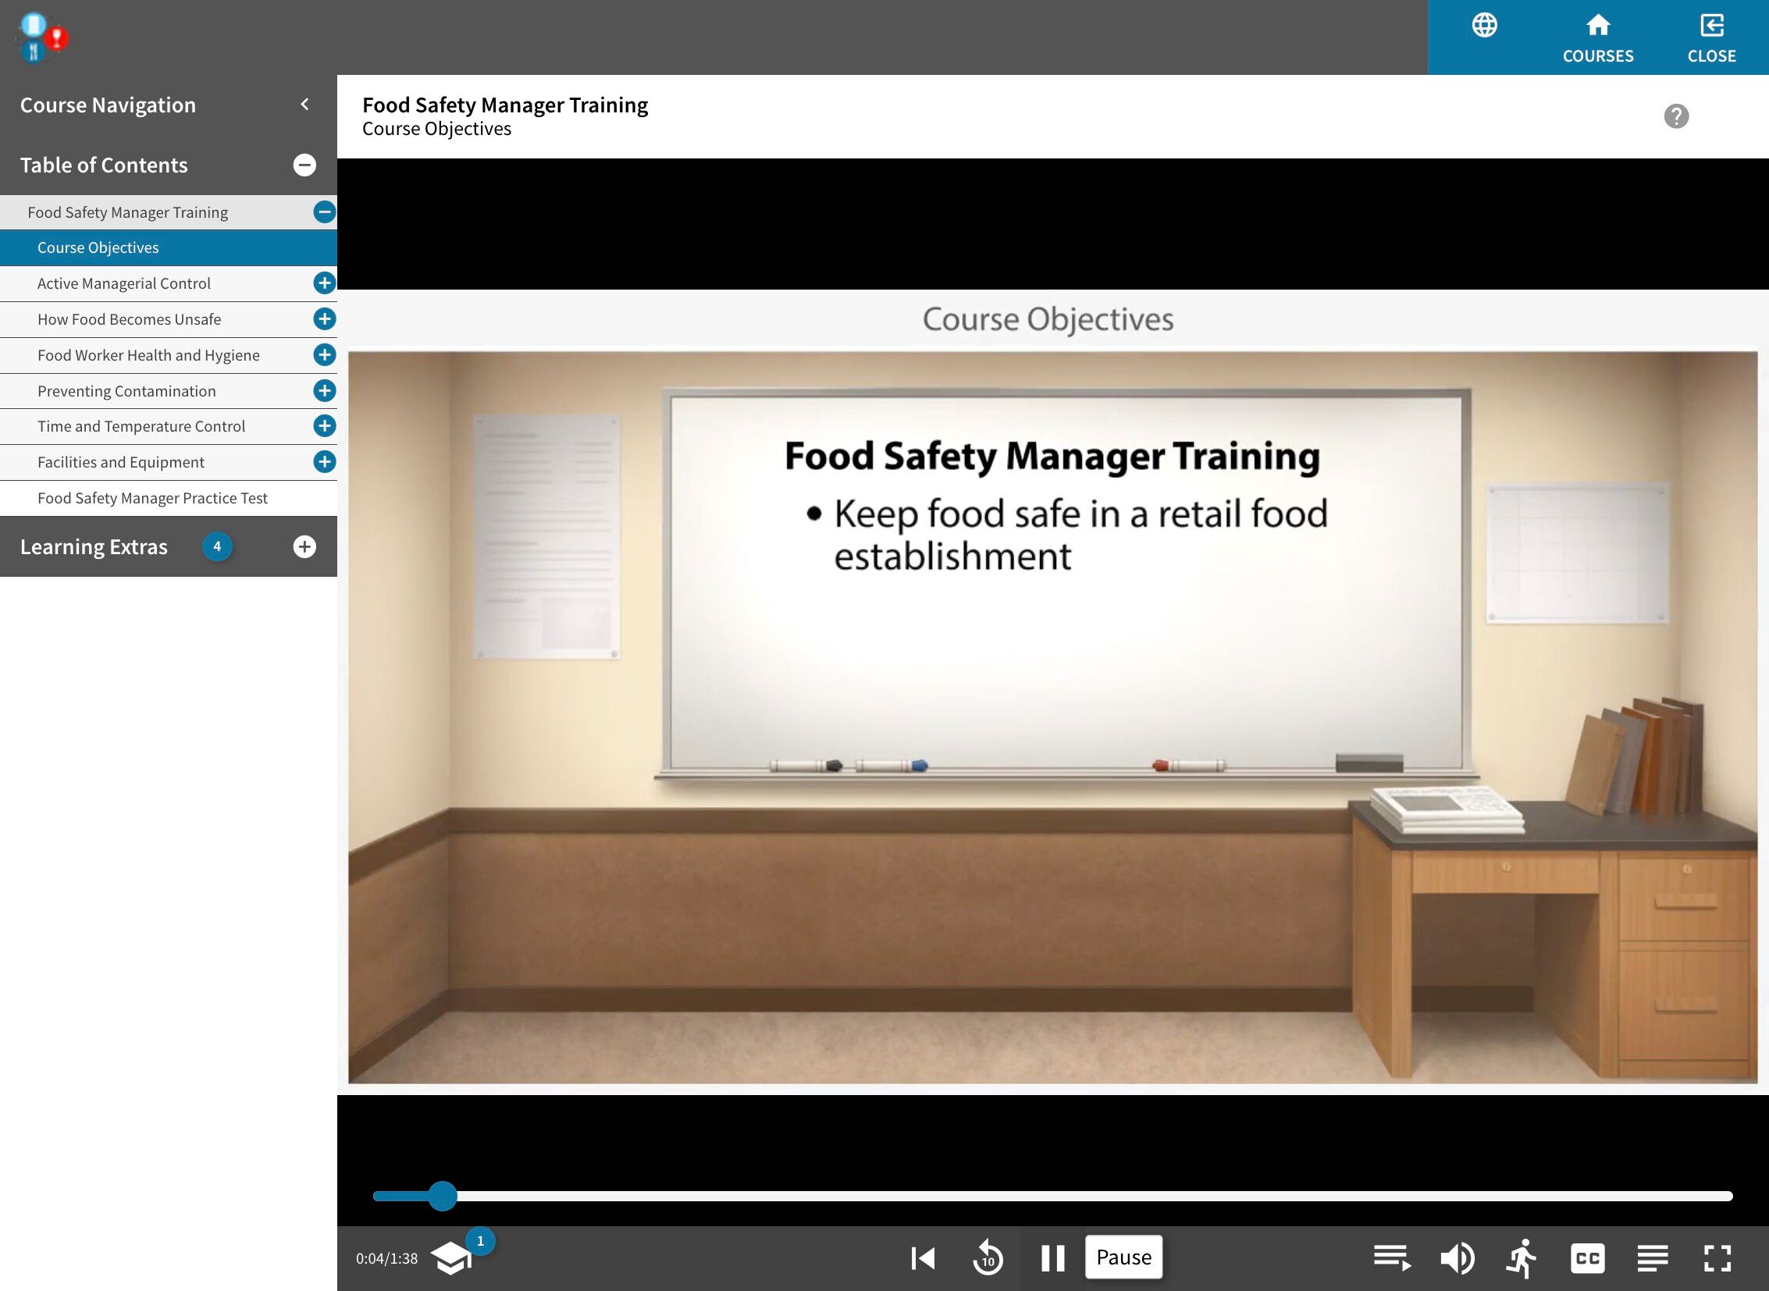The height and width of the screenshot is (1291, 1769).
Task: Collapse the Table of Contents section
Action: tap(304, 165)
